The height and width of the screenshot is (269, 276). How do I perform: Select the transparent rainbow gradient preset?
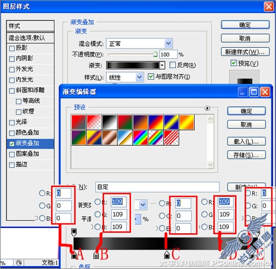(156, 138)
